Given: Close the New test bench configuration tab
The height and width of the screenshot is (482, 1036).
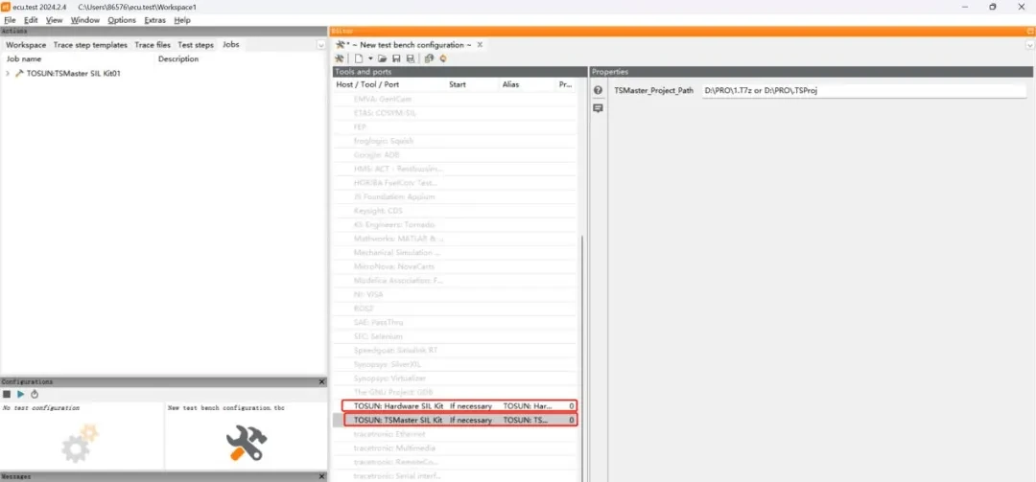Looking at the screenshot, I should point(480,45).
